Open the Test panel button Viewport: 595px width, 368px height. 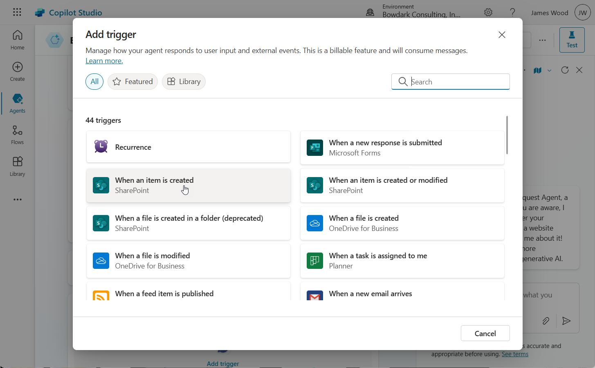(572, 40)
